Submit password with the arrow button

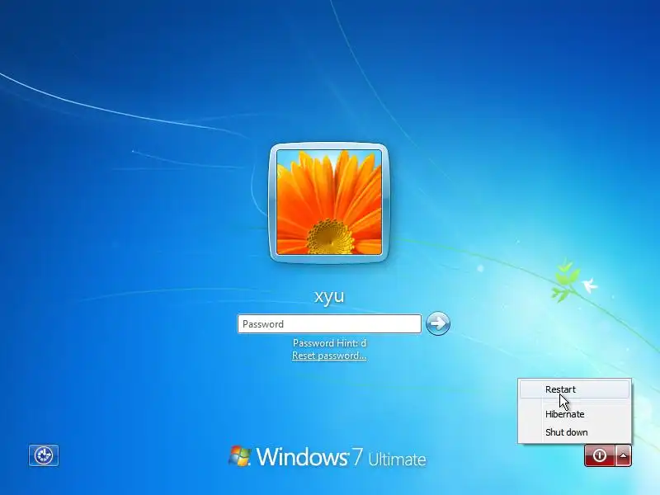438,323
